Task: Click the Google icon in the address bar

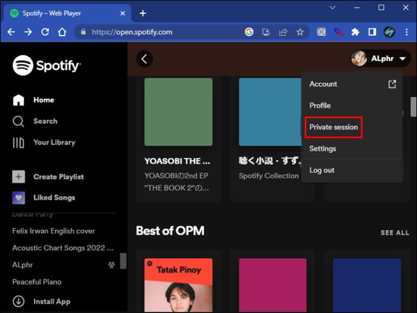Action: [x=249, y=32]
